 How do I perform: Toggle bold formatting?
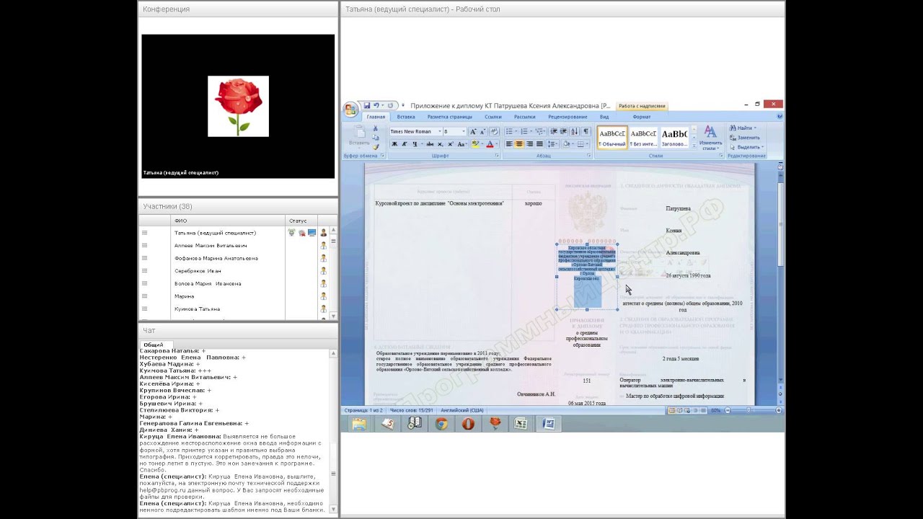394,144
